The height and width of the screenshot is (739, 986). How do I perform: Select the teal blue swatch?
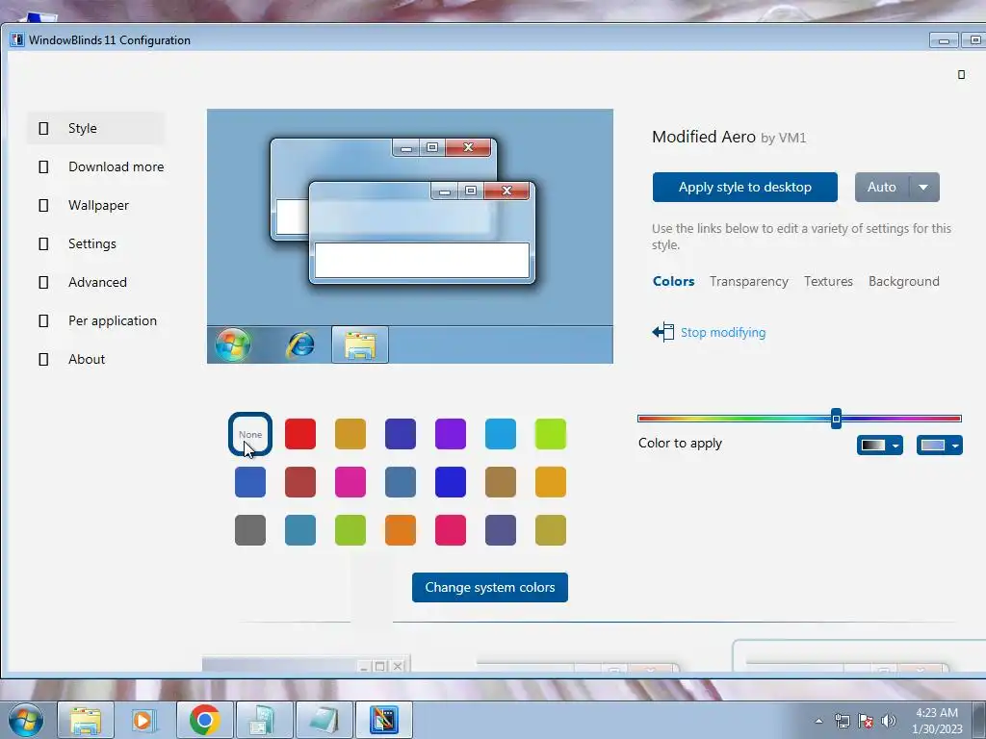pyautogui.click(x=300, y=530)
